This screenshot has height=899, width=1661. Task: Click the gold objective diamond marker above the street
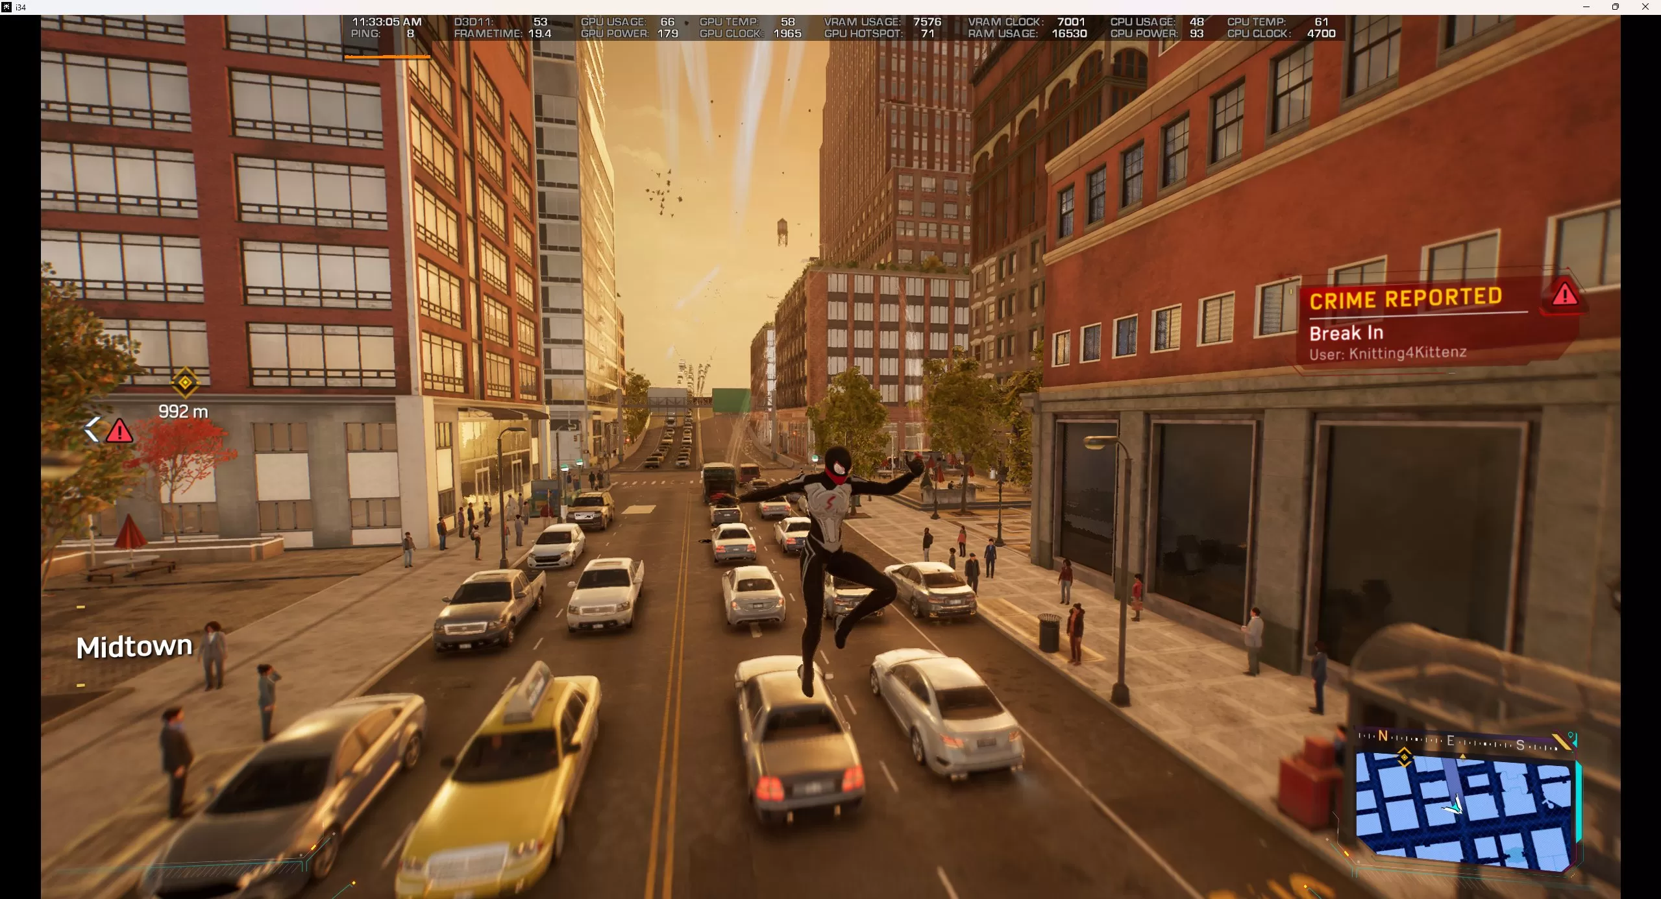[x=184, y=382]
